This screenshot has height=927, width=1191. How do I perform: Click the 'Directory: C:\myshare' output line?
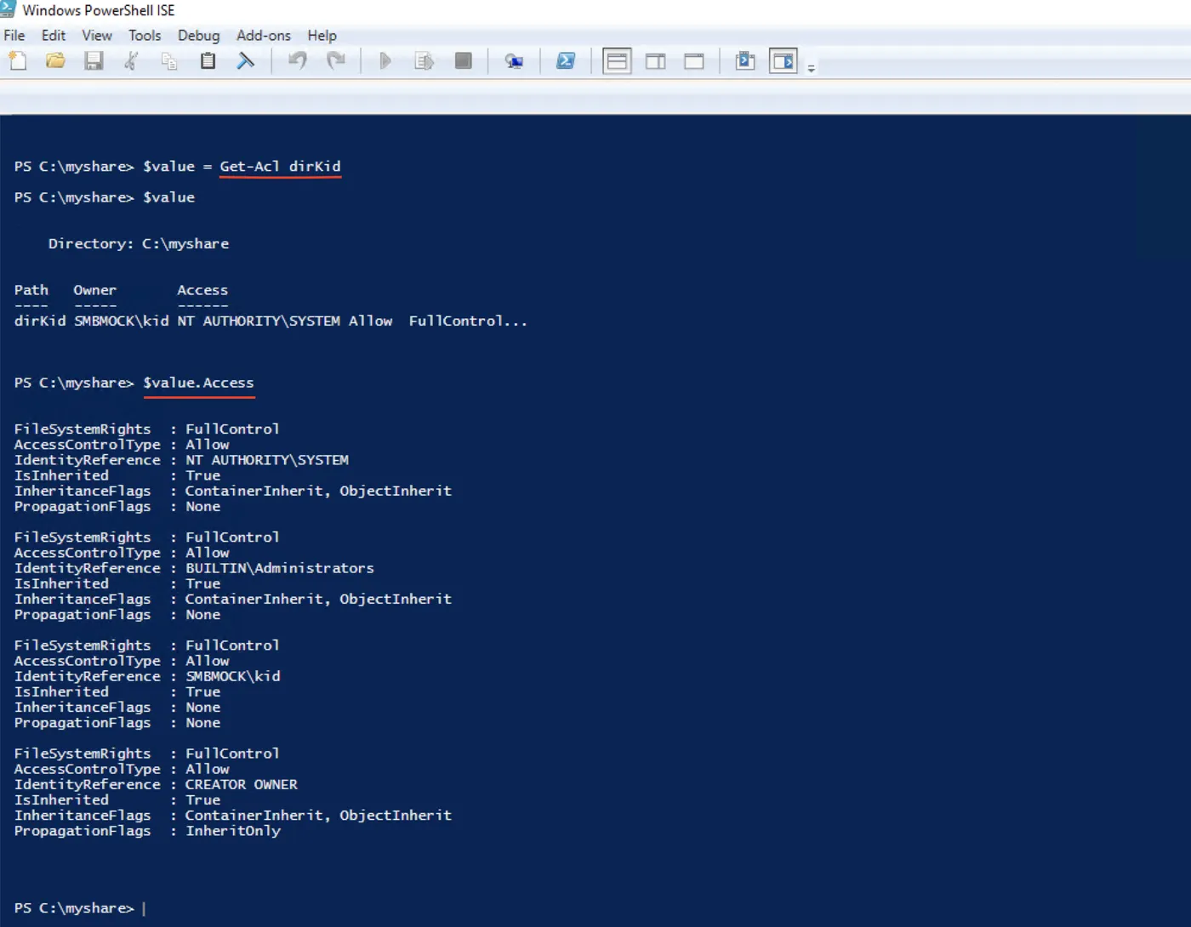pos(139,244)
